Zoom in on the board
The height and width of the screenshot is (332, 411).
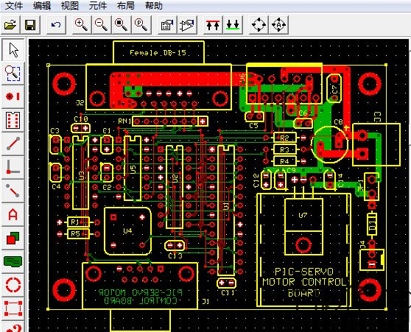point(81,25)
